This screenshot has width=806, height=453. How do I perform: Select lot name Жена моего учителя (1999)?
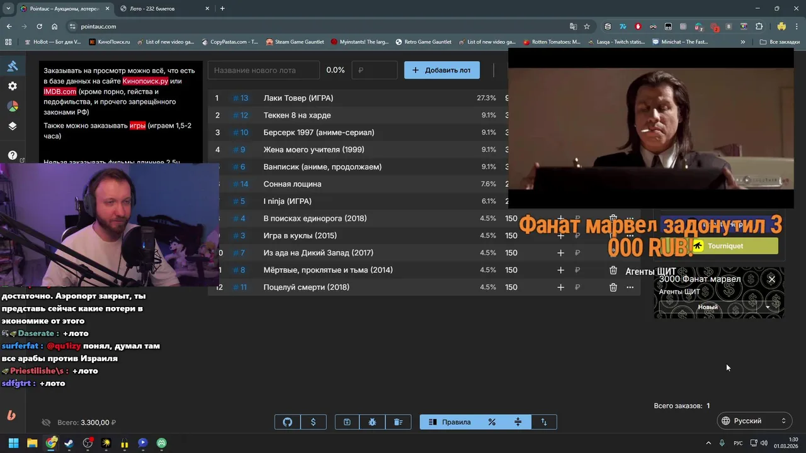coord(314,150)
